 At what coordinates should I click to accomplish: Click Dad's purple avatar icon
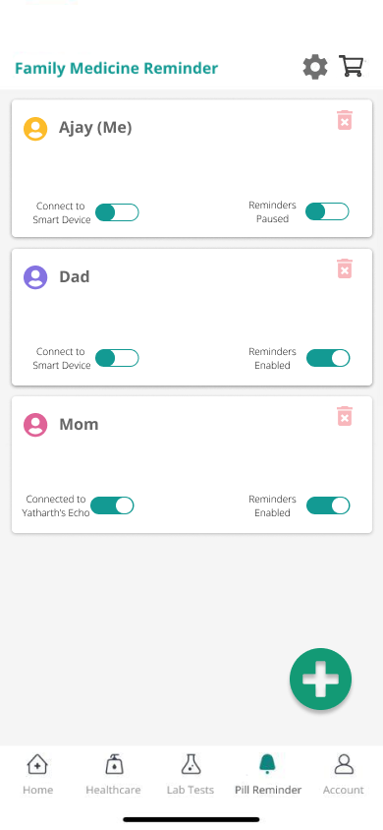(35, 277)
